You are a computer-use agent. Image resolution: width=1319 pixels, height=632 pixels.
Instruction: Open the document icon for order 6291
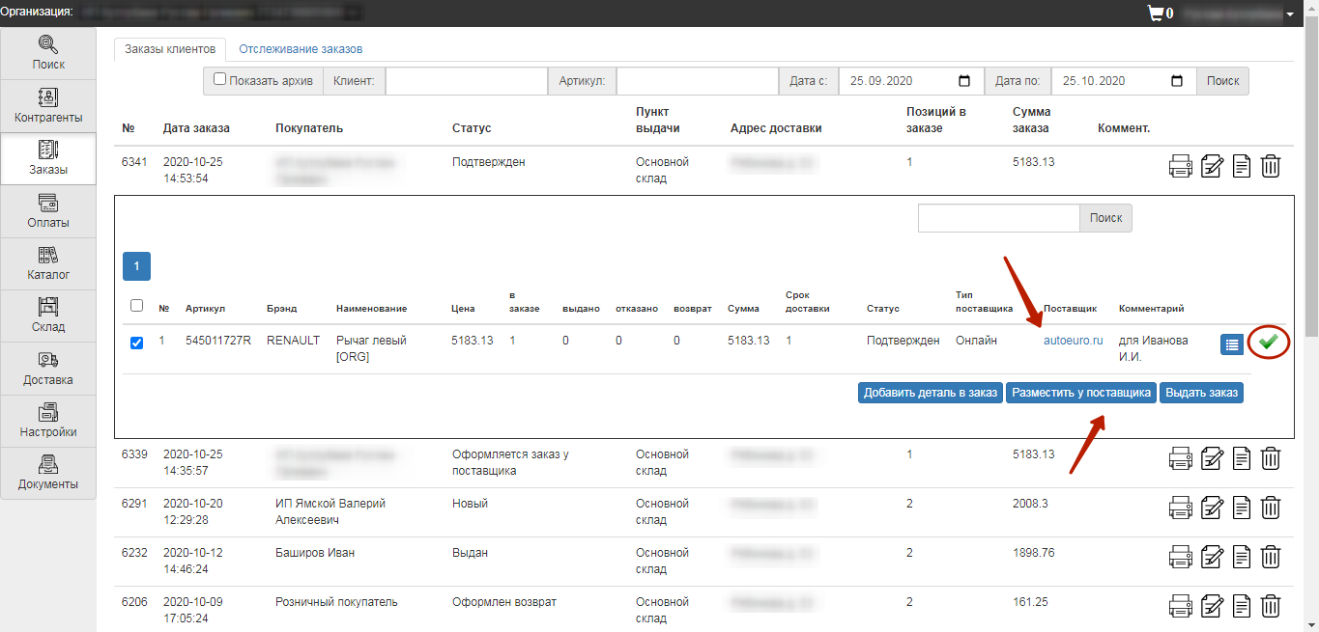coord(1242,508)
